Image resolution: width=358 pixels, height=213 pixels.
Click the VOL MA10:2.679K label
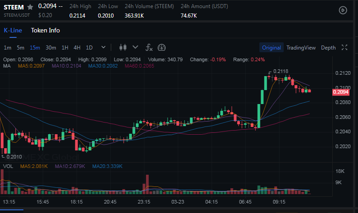coord(70,166)
